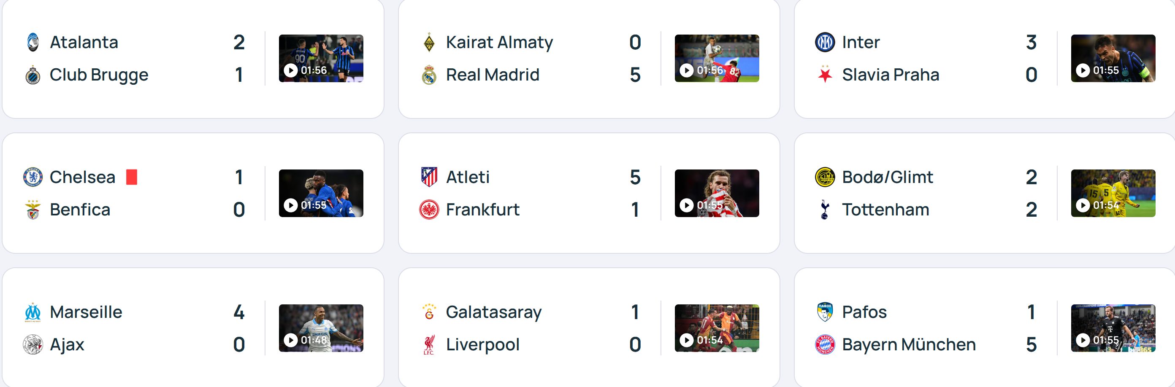Click the Ajax team name
The image size is (1175, 387).
(67, 344)
